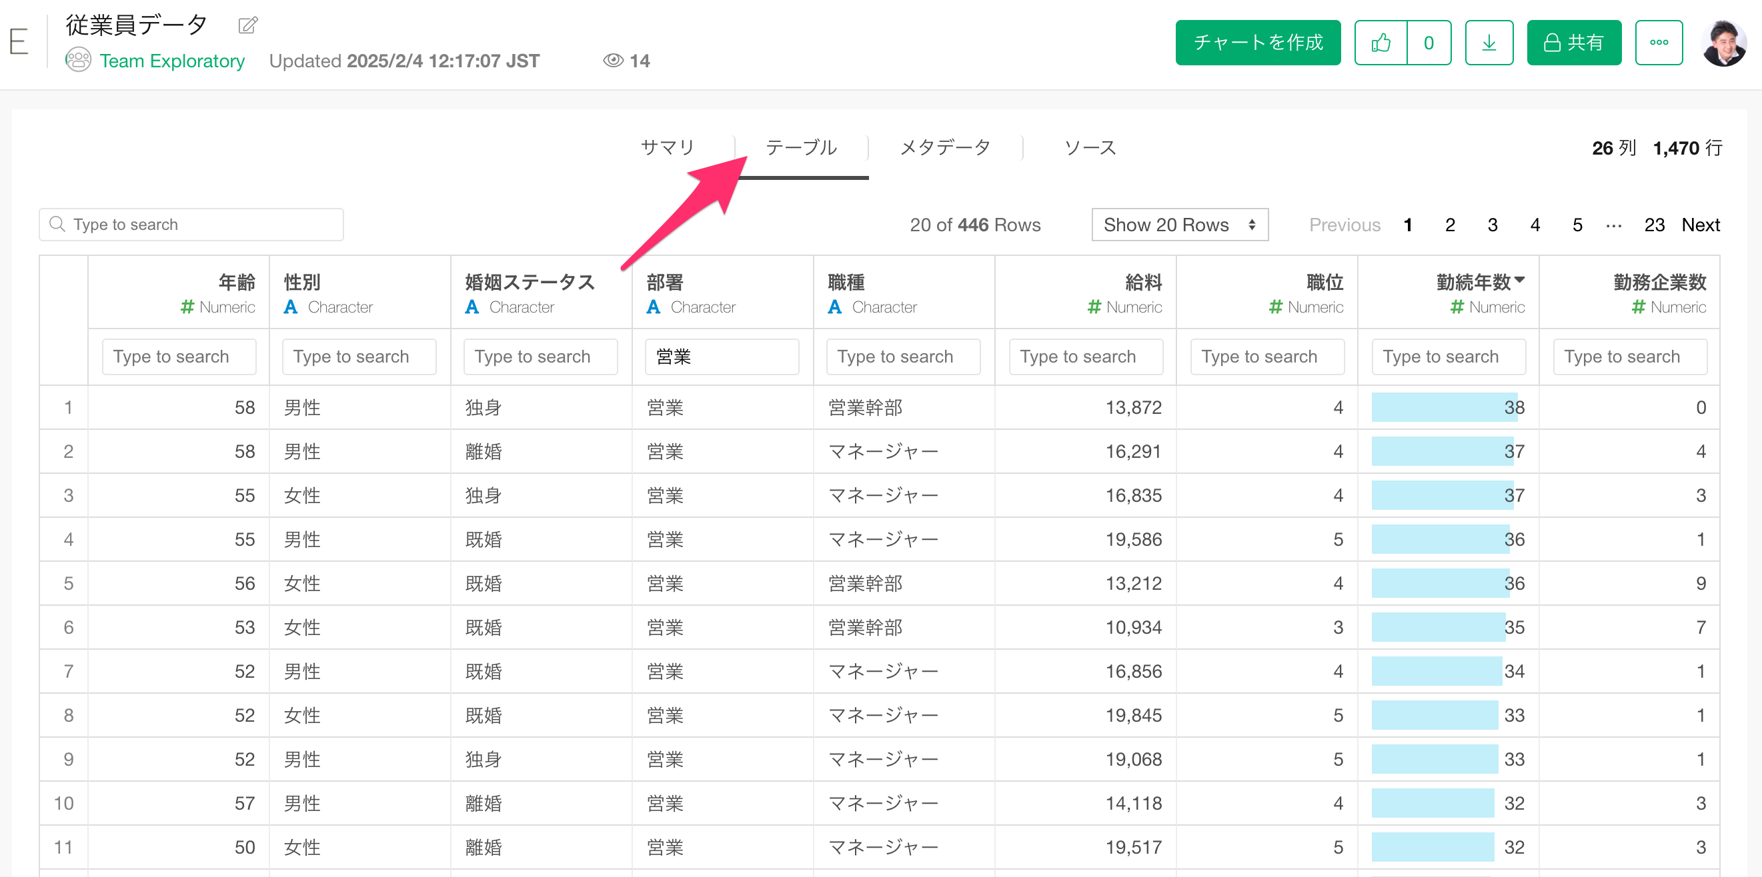Click the edit pencil icon beside 従業員データ
The image size is (1762, 877).
[247, 25]
